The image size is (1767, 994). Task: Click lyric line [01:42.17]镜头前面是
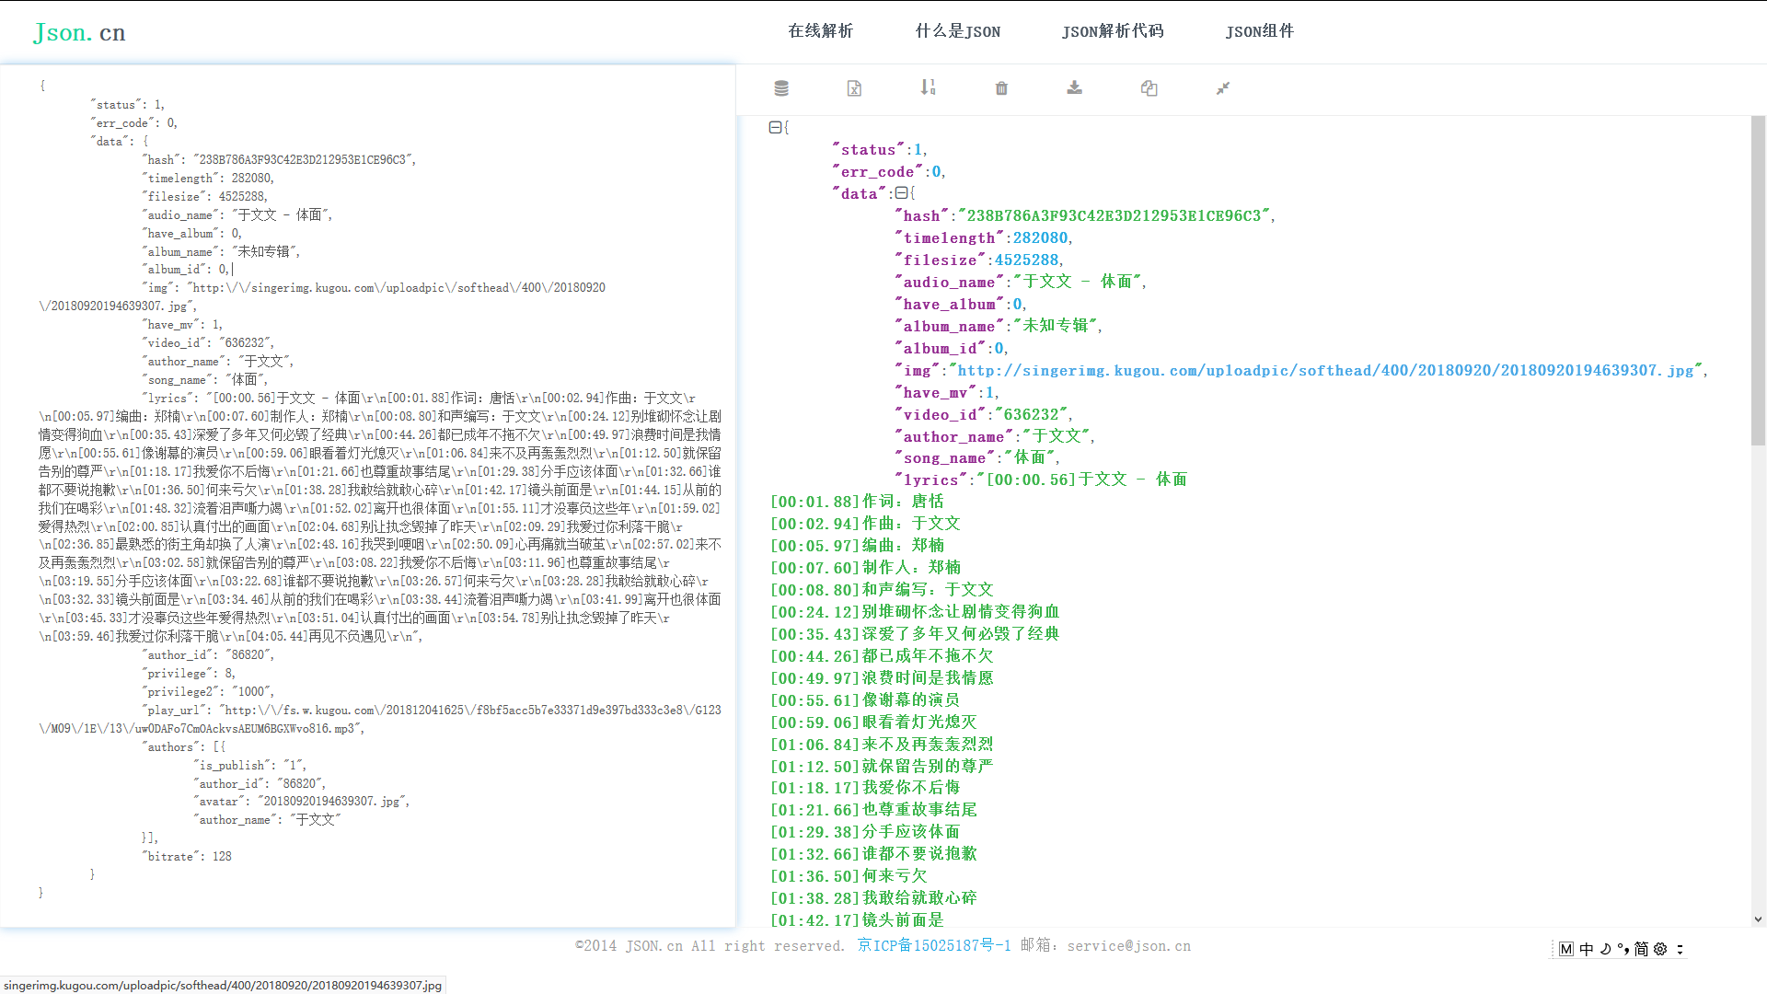point(857,920)
